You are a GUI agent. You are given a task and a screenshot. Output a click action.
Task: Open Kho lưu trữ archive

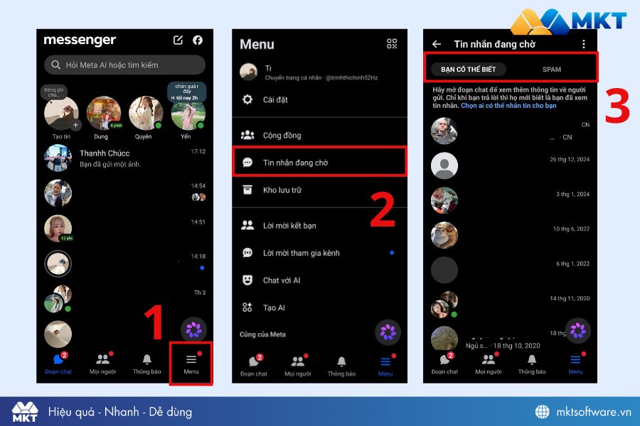(x=319, y=190)
